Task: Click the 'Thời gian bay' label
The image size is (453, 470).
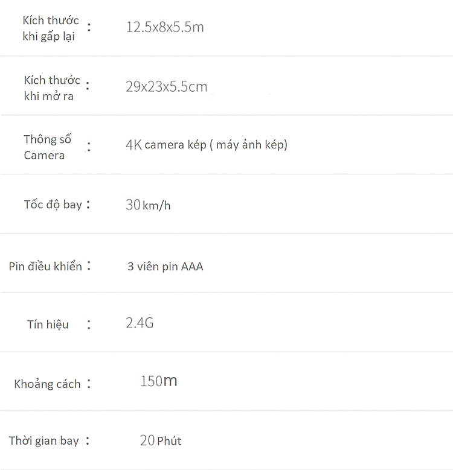Action: [x=44, y=440]
